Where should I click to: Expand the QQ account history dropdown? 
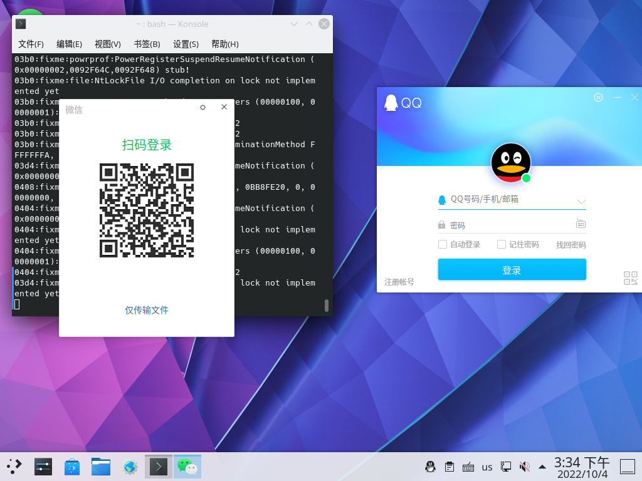tap(581, 202)
